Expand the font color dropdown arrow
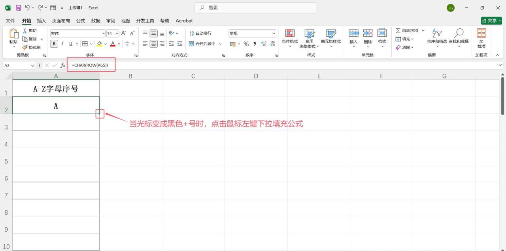The width and height of the screenshot is (506, 251). click(119, 44)
